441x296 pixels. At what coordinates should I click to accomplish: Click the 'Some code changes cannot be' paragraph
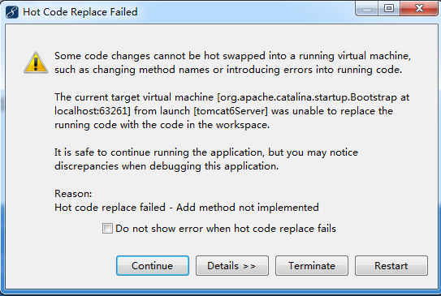[232, 62]
